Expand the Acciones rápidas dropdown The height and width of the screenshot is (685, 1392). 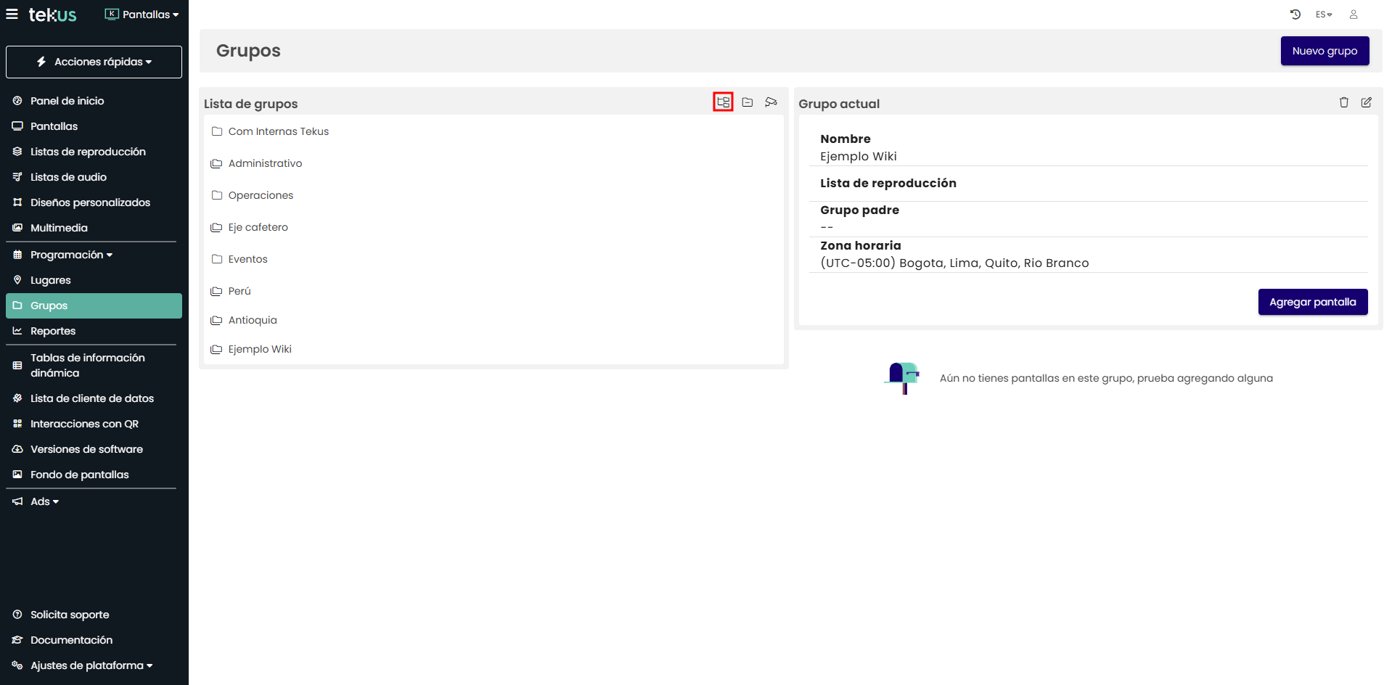pos(94,62)
